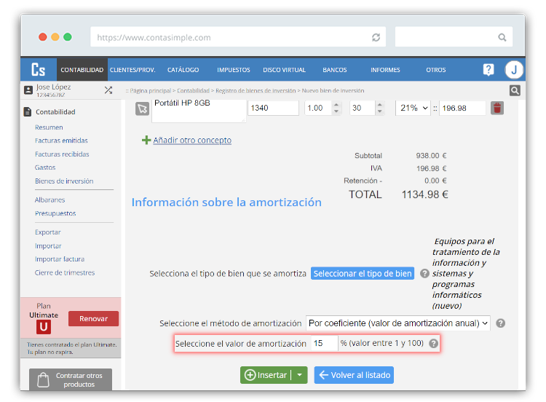Increase the discount 30 stepper
The width and height of the screenshot is (546, 402).
(x=379, y=105)
